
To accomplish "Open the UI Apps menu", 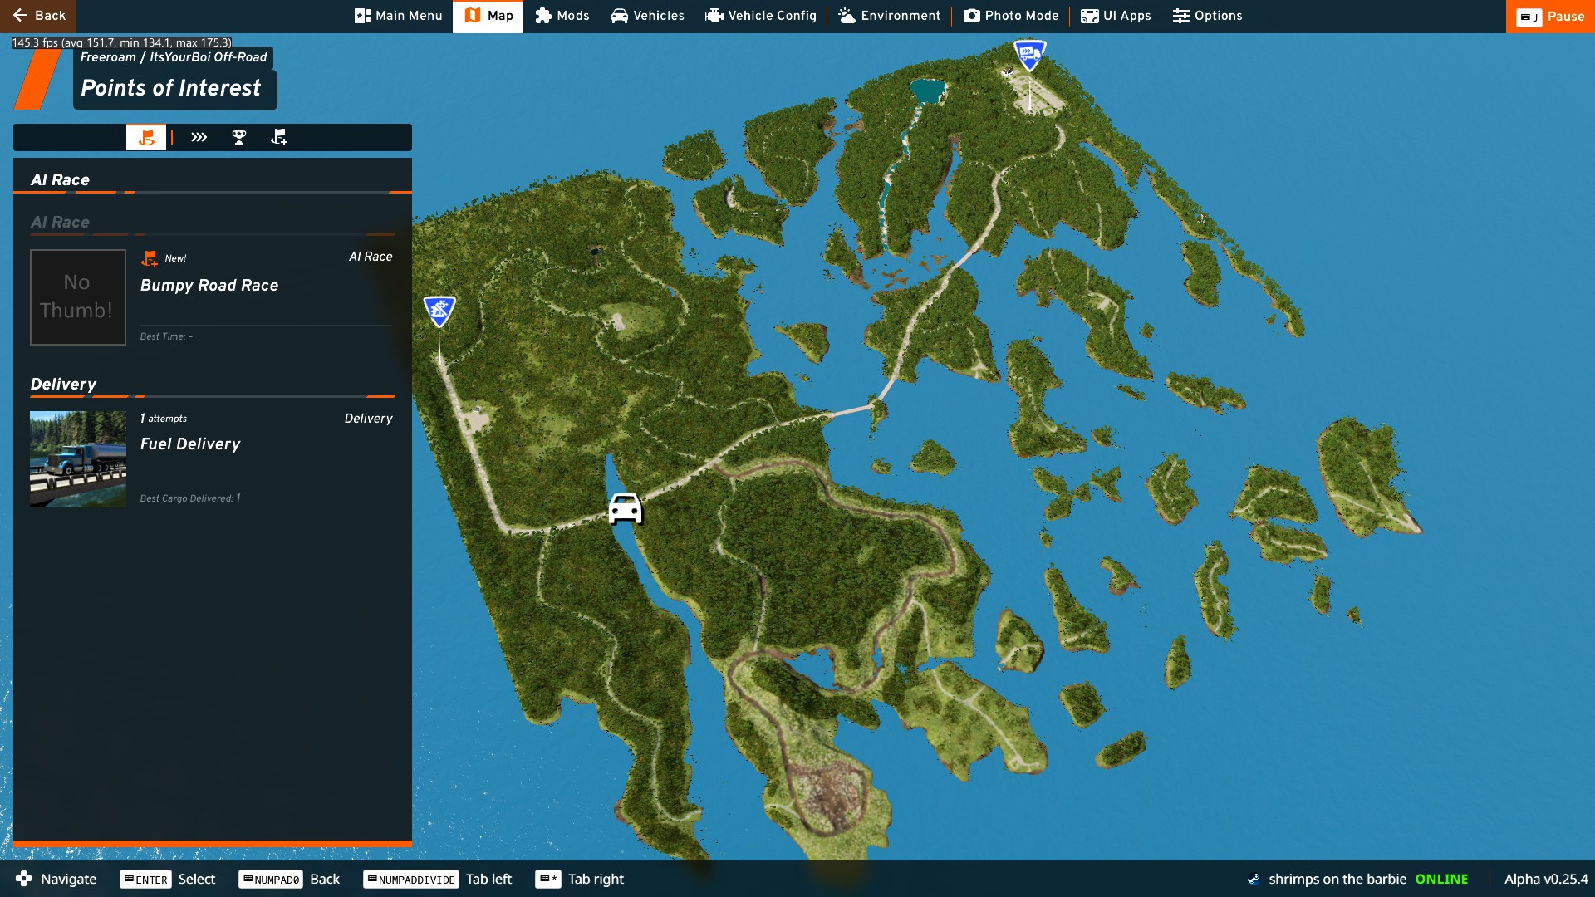I will click(1116, 16).
